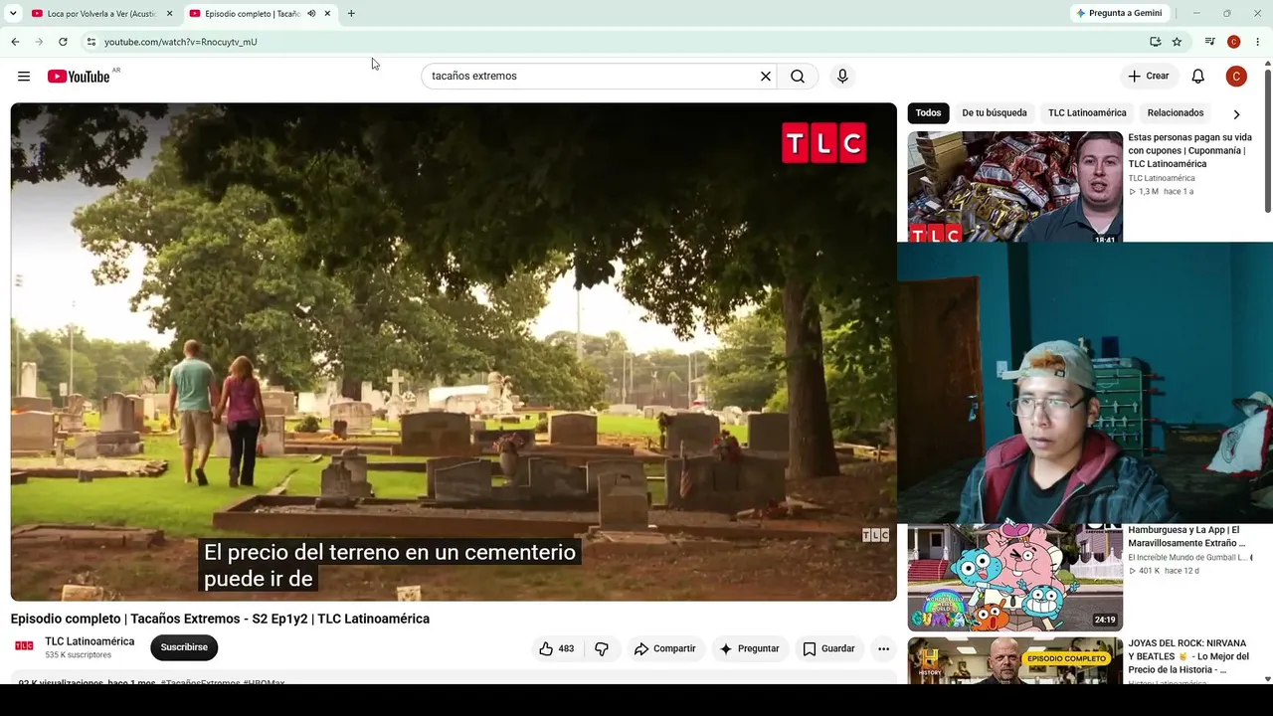
Task: Open 'Estas personas pagan su vida con cupones' title
Action: coord(1191,150)
